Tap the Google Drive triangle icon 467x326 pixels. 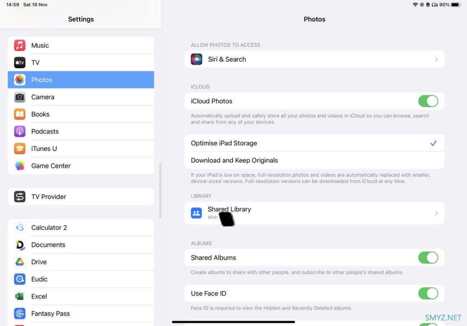[19, 262]
